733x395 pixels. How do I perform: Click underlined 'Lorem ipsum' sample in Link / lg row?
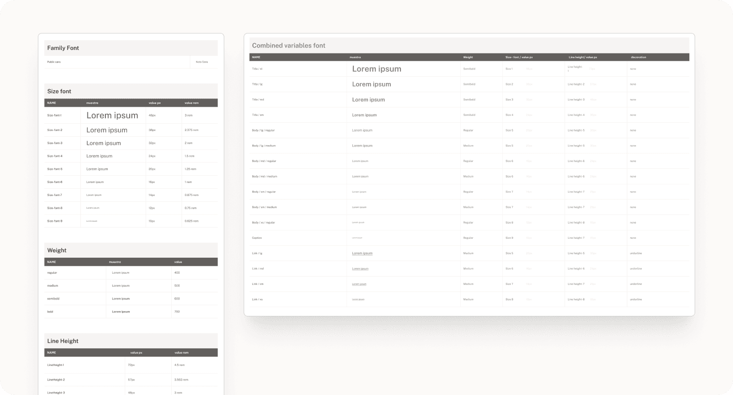click(x=362, y=253)
